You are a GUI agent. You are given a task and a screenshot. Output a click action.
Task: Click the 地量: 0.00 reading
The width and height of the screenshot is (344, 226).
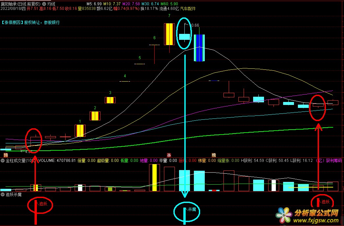coord(149,161)
